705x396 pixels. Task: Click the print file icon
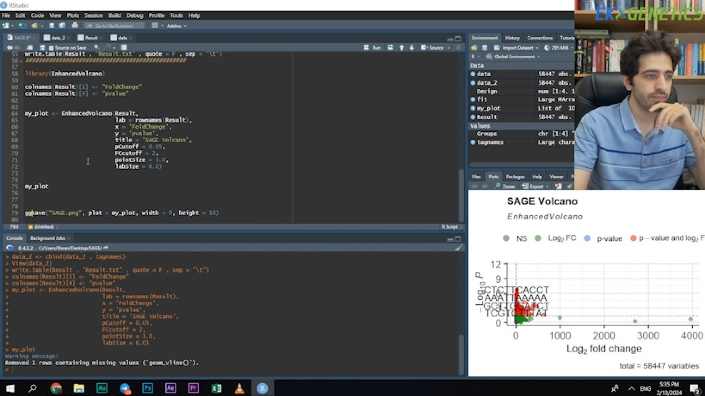tap(75, 26)
